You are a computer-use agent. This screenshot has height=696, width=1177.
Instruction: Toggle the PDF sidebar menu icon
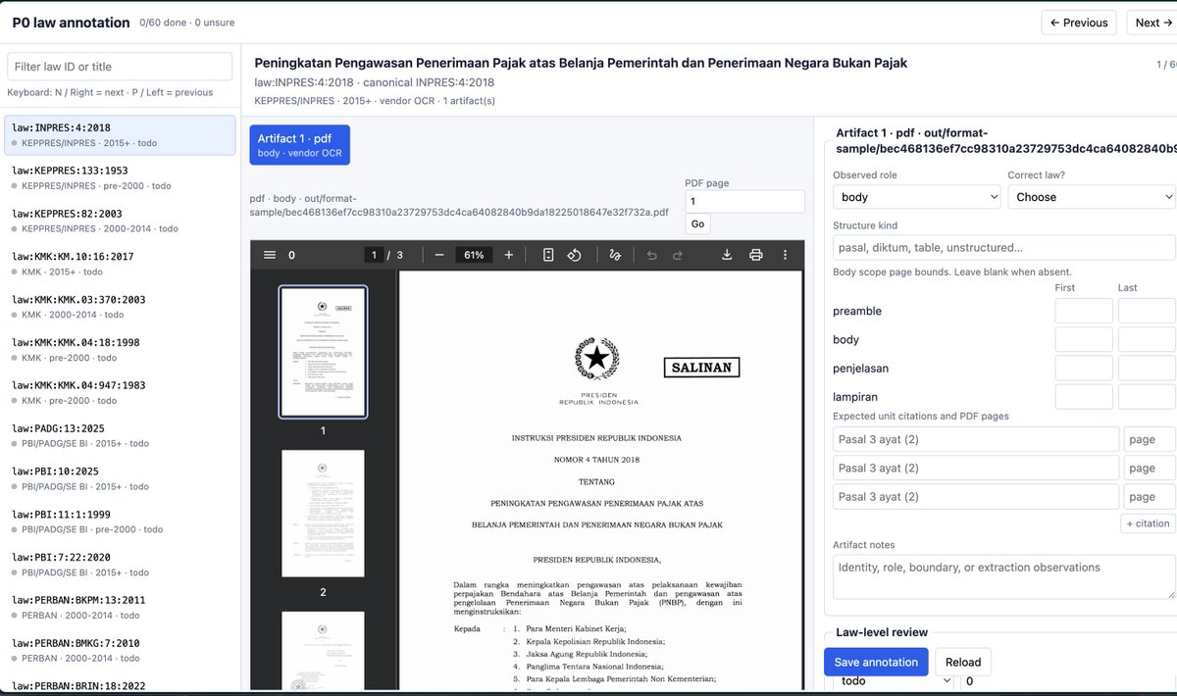point(270,255)
